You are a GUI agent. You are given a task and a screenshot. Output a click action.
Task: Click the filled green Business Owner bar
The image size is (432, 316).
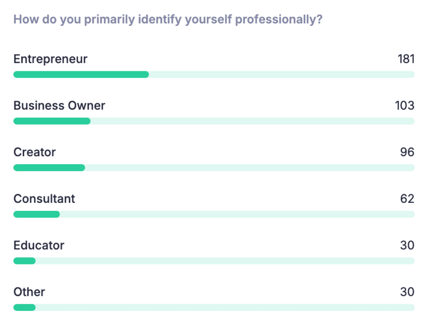(x=52, y=121)
